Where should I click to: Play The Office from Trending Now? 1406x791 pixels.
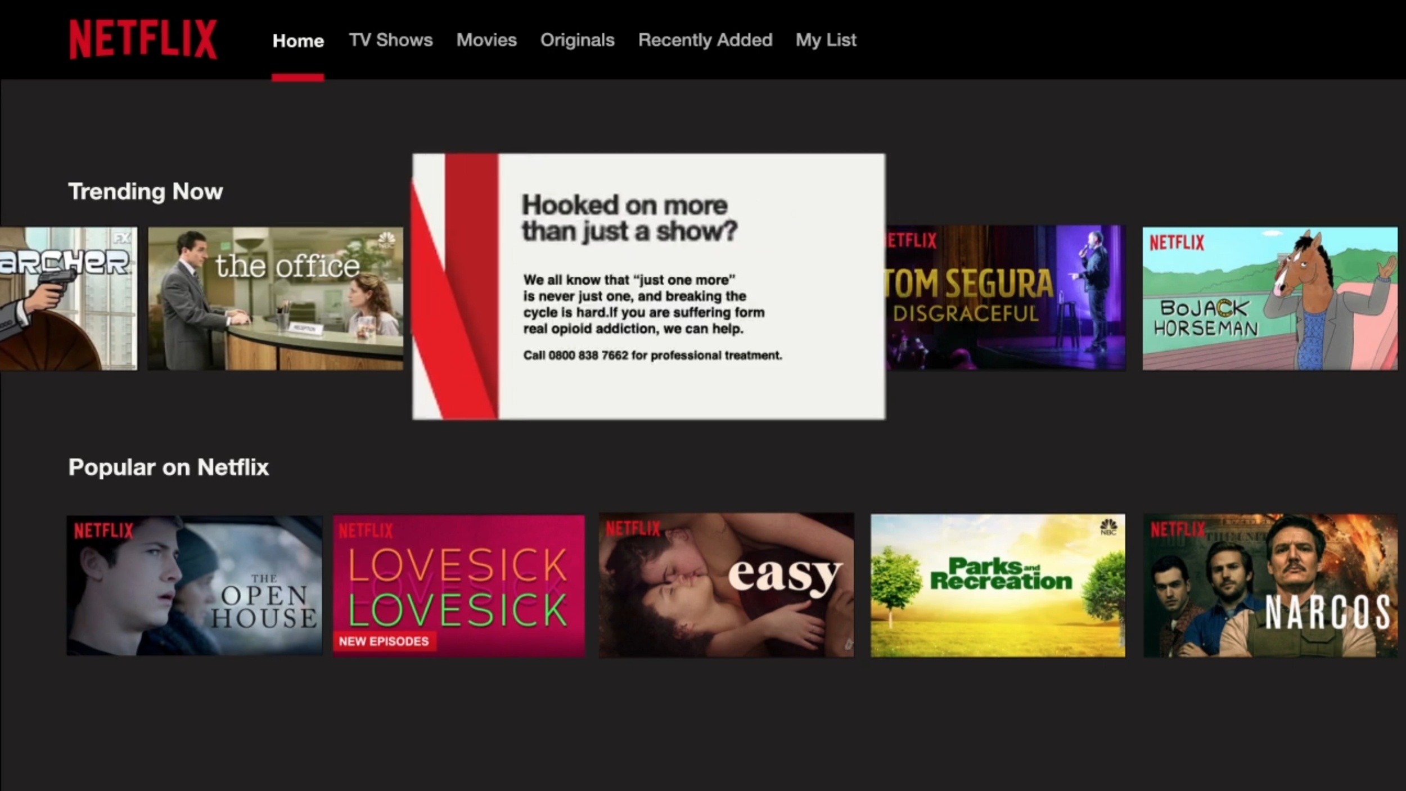[x=275, y=297]
